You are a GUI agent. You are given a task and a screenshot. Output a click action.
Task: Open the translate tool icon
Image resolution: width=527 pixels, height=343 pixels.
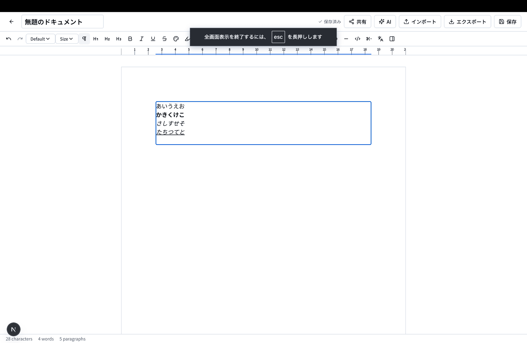pyautogui.click(x=380, y=39)
